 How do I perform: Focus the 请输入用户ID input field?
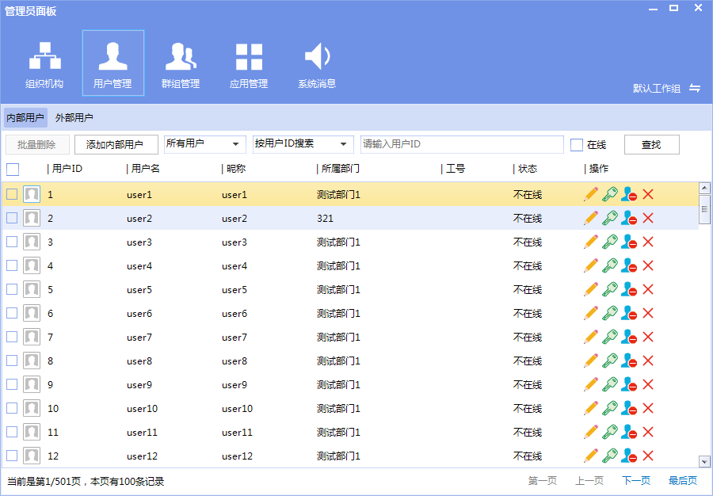click(x=462, y=144)
